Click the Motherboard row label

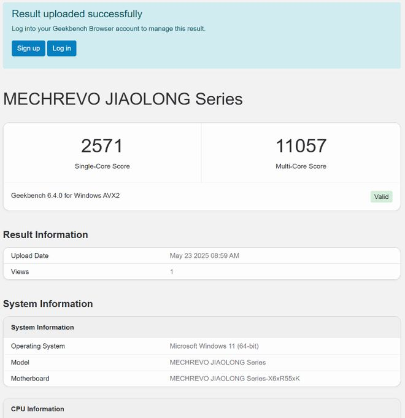coord(30,378)
